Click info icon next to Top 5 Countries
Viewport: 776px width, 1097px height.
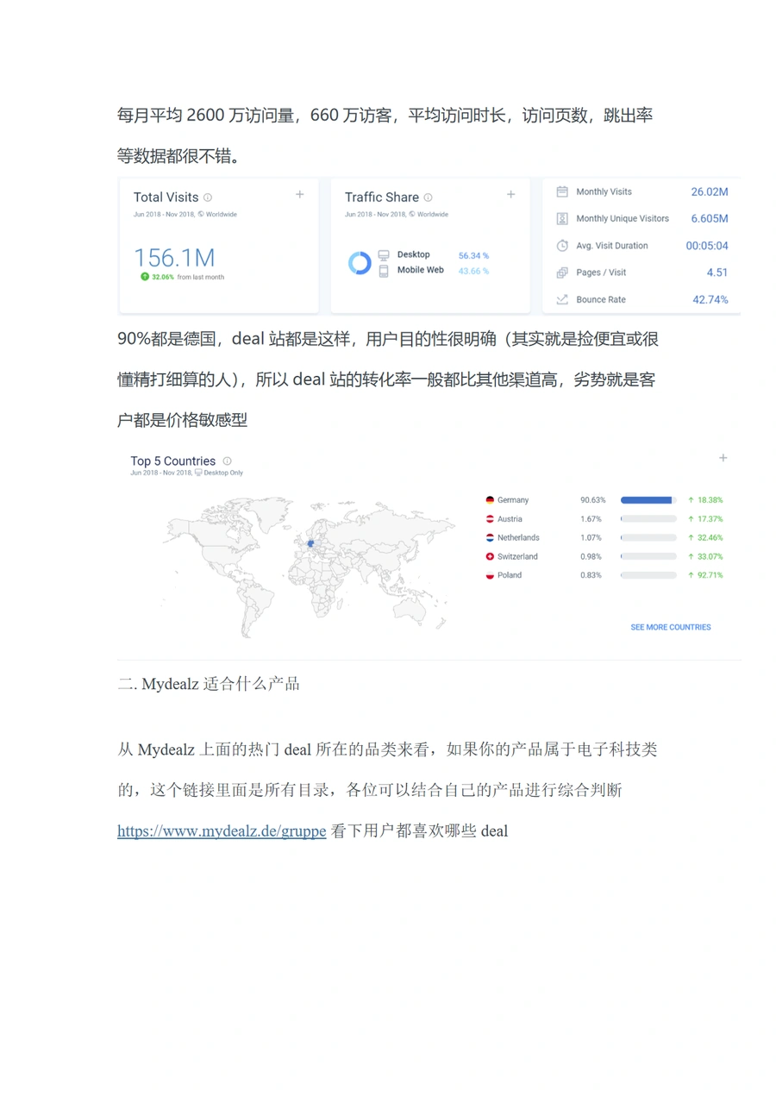pyautogui.click(x=227, y=461)
